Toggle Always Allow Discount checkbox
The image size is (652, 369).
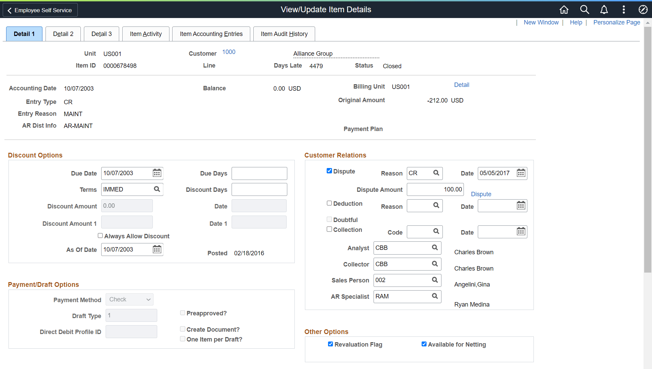(100, 236)
